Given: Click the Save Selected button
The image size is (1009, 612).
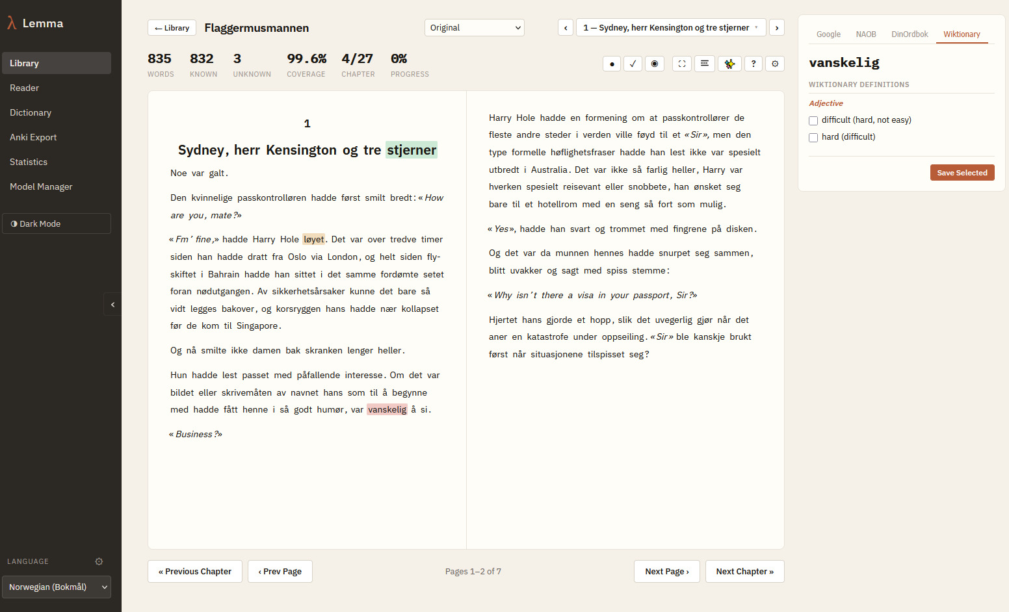Looking at the screenshot, I should point(962,173).
